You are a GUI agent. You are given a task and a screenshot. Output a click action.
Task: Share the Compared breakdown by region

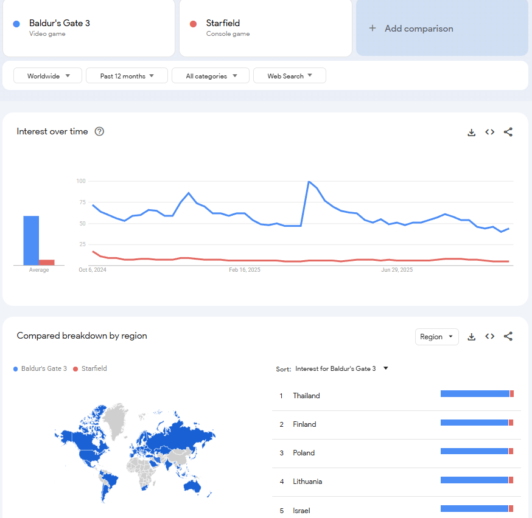pos(508,336)
